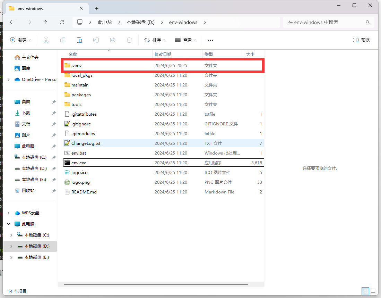
Task: Switch to details view icon in status bar
Action: [x=365, y=291]
